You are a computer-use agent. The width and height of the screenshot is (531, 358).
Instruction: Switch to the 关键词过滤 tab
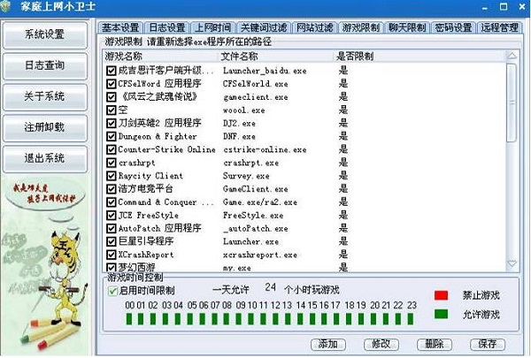point(264,27)
